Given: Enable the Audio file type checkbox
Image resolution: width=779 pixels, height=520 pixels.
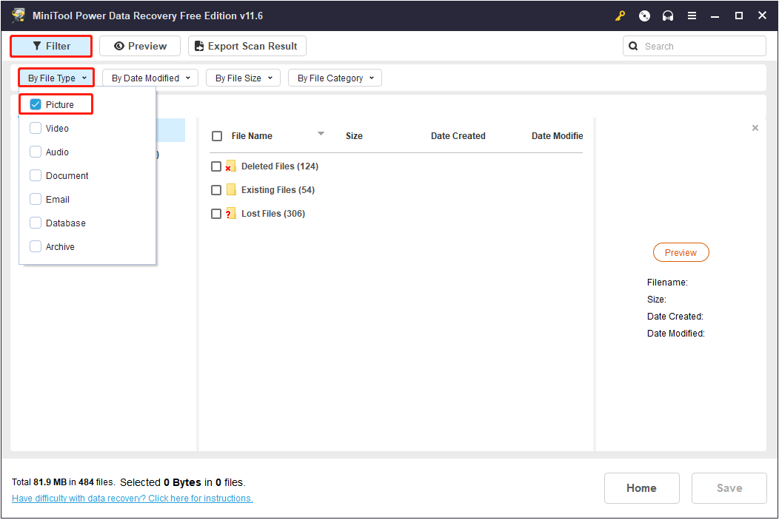Looking at the screenshot, I should pyautogui.click(x=36, y=152).
